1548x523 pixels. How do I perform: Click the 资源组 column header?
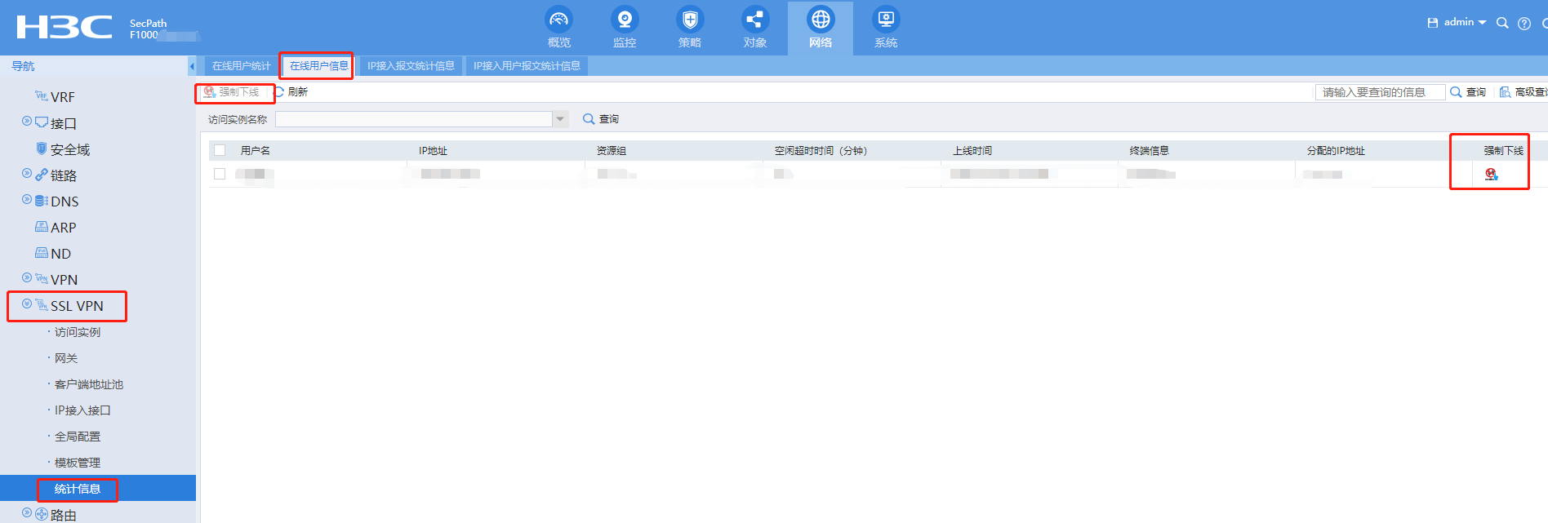(x=612, y=151)
